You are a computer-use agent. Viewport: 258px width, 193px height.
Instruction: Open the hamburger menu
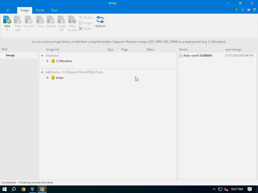[8, 10]
